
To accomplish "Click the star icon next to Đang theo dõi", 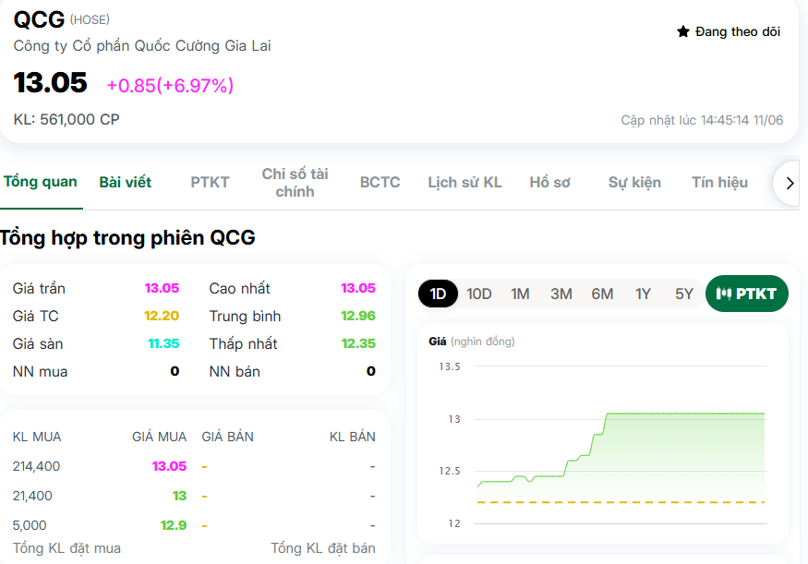I will (682, 31).
